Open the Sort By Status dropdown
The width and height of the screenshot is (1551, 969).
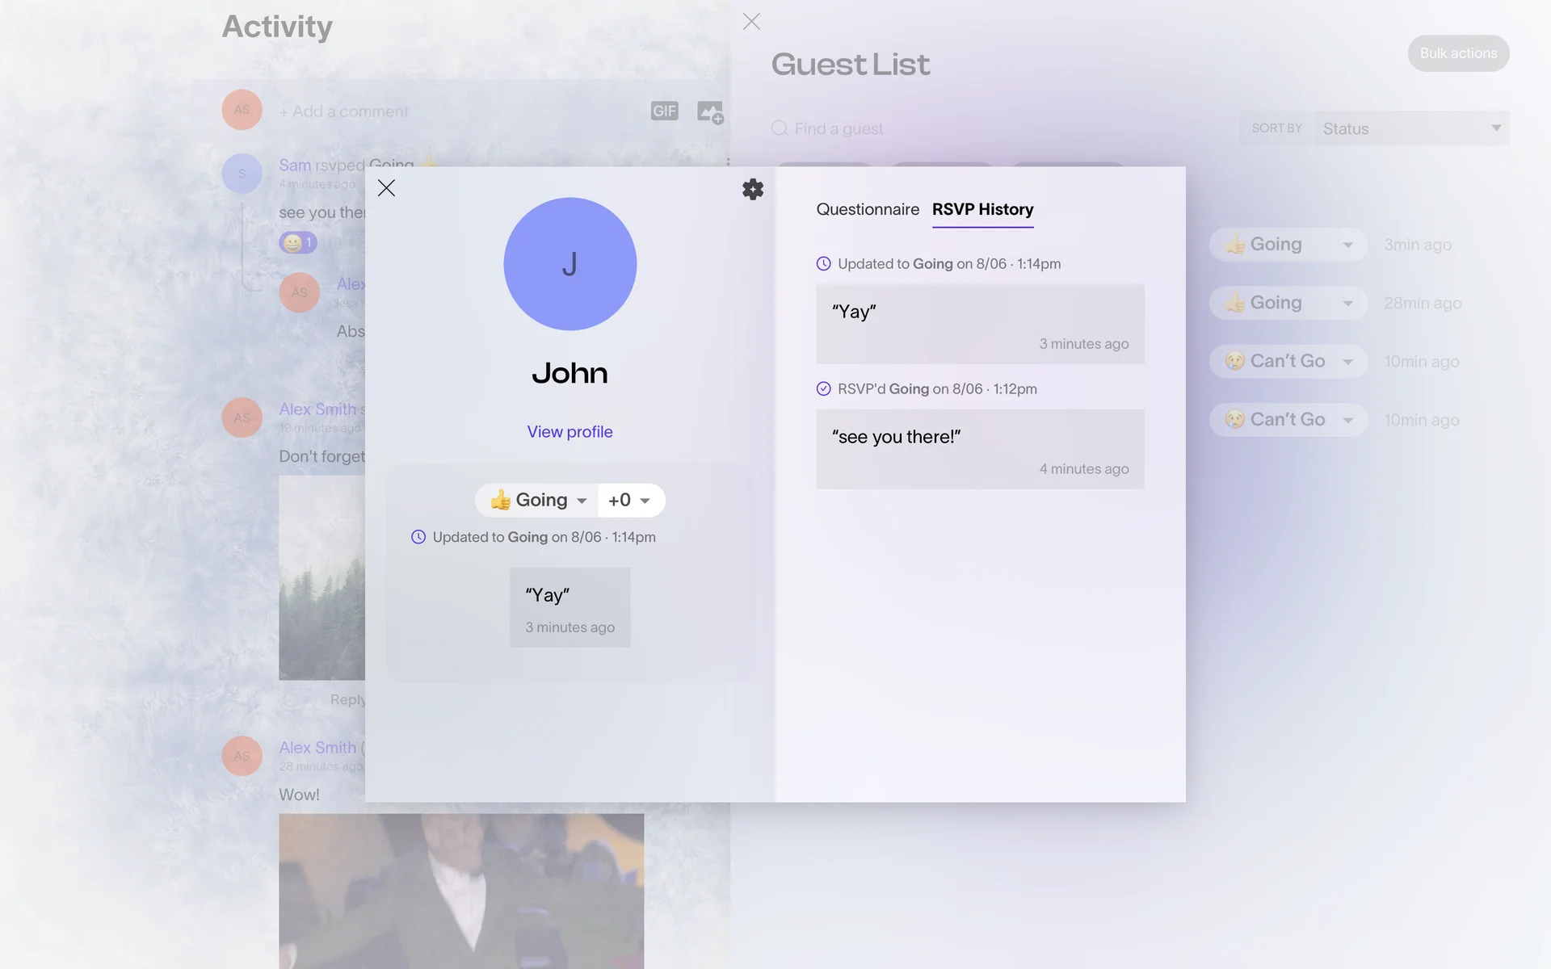1410,128
